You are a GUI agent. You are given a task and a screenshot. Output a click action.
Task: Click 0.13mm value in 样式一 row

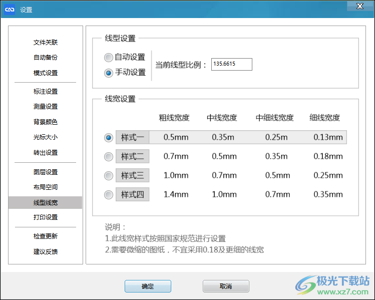coord(328,137)
